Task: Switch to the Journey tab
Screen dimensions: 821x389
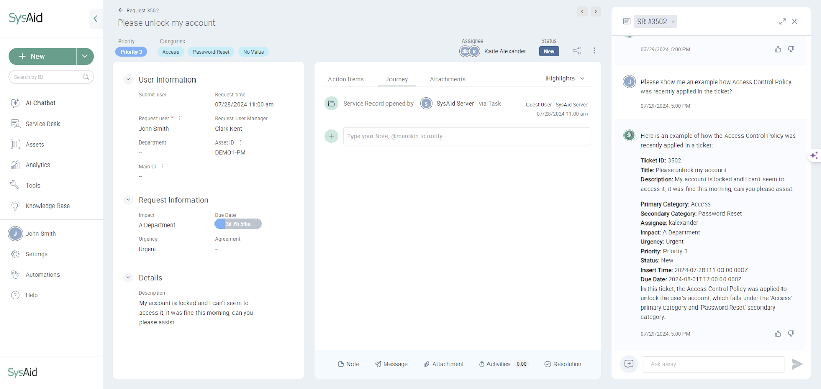Action: click(397, 79)
